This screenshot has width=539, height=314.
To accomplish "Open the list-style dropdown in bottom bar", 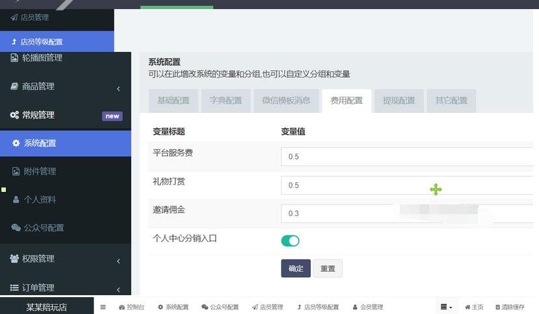I will pyautogui.click(x=446, y=307).
